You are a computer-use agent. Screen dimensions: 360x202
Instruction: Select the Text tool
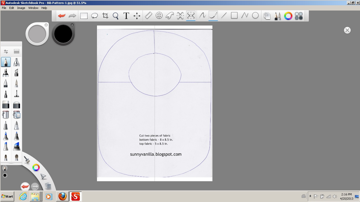(x=126, y=16)
